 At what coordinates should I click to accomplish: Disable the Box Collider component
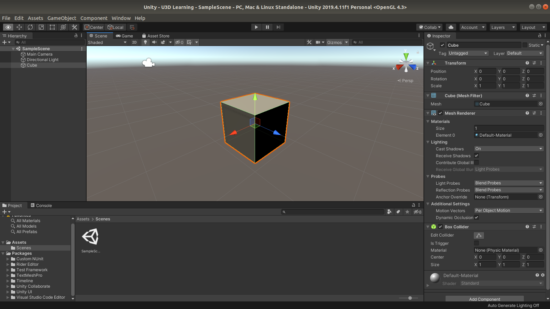click(x=440, y=227)
